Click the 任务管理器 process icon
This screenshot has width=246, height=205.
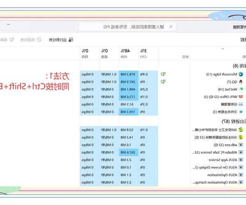pos(241,104)
